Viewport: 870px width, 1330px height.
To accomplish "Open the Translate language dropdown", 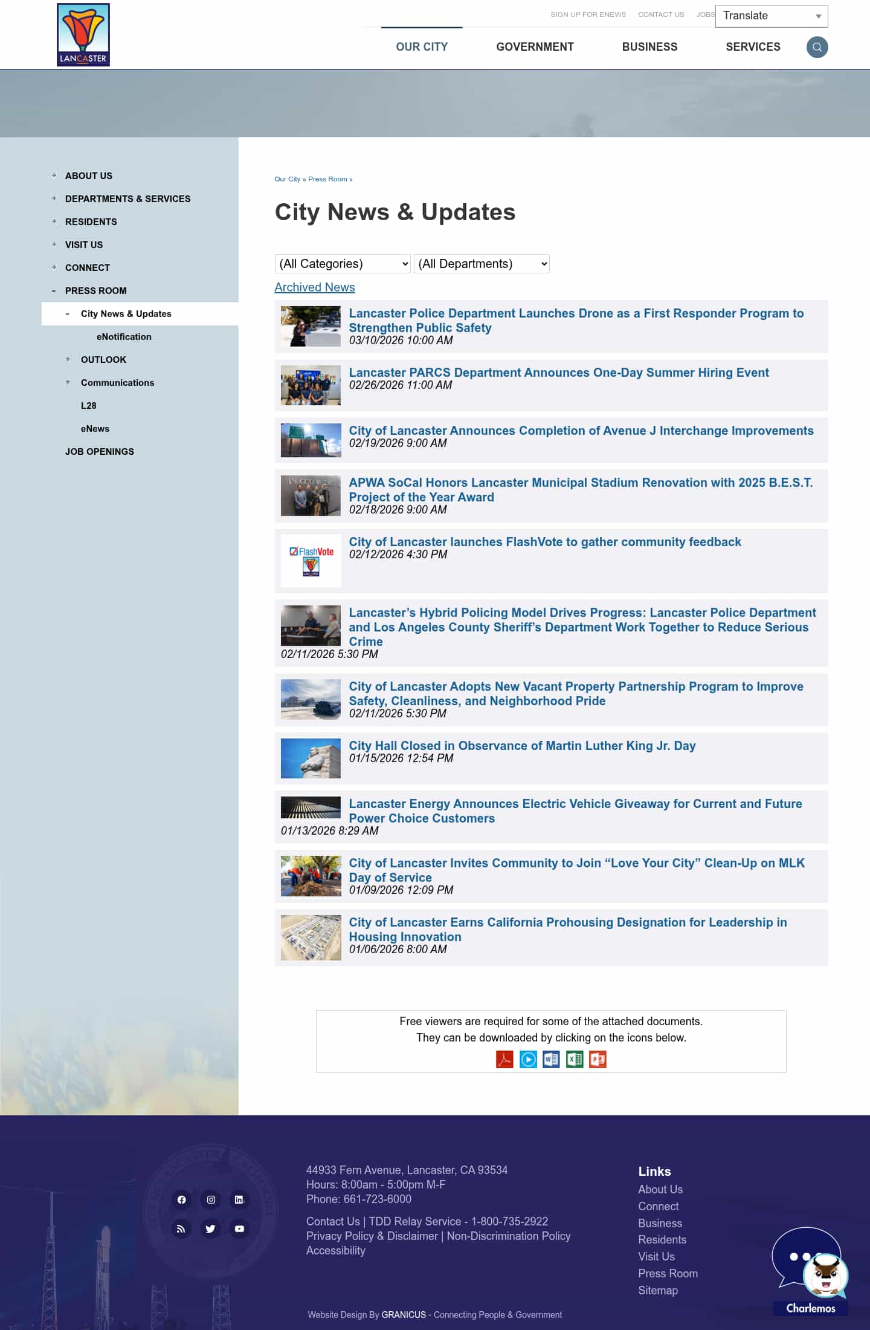I will tap(772, 16).
